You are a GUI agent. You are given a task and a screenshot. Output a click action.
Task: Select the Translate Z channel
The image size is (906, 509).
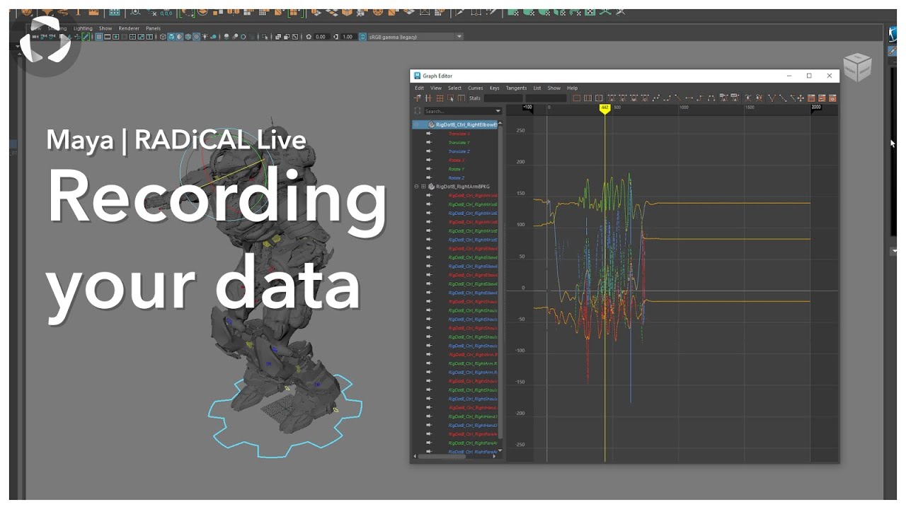(x=459, y=151)
